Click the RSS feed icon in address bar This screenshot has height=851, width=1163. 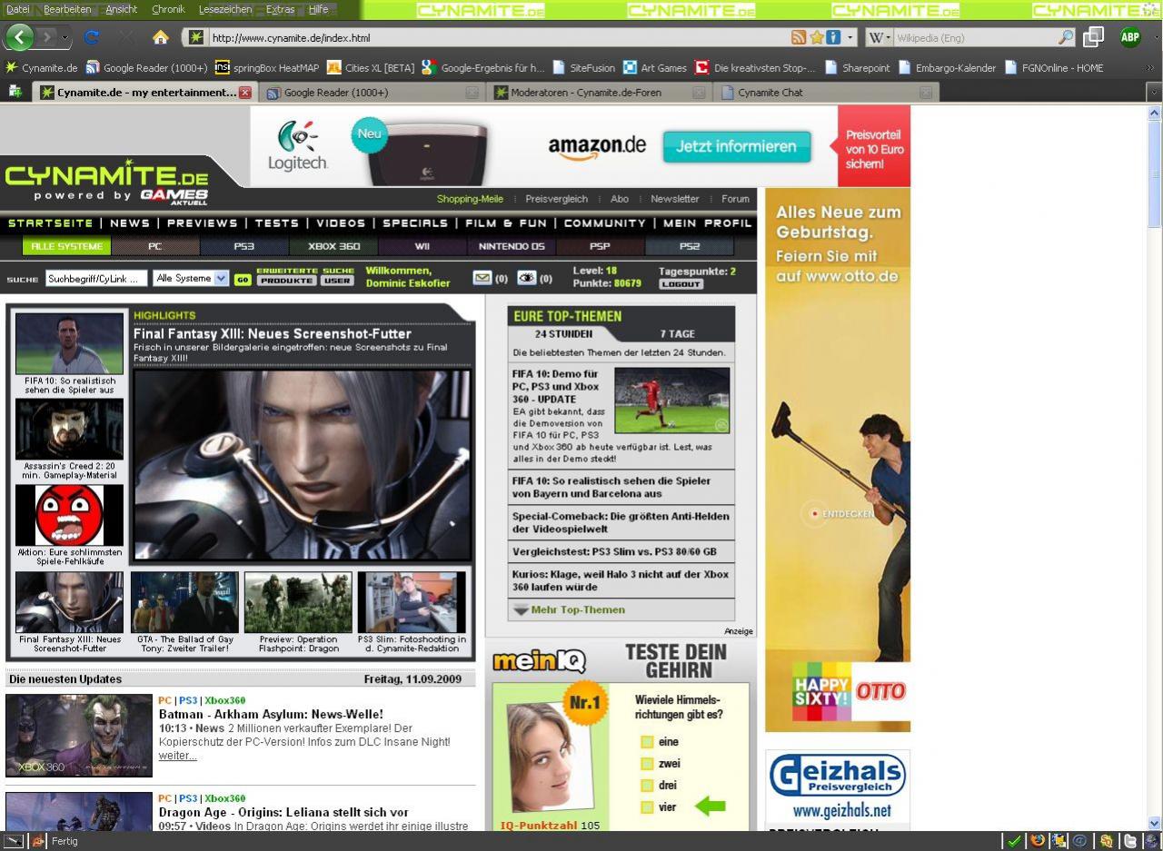pyautogui.click(x=799, y=37)
